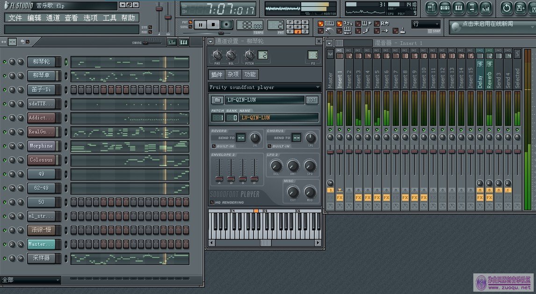
Task: Toggle step editing footprint LED
Action: (358, 31)
